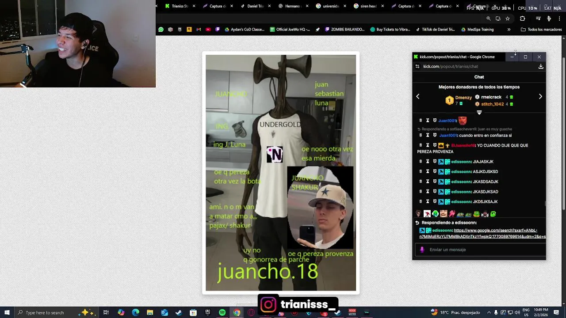Open notifications center in system tray
This screenshot has width=566, height=318.
tap(556, 313)
